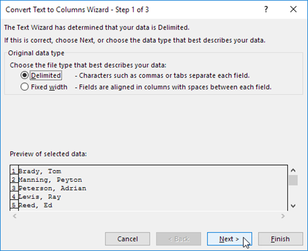Select the Delimited radio button
The image size is (308, 251).
(x=24, y=75)
